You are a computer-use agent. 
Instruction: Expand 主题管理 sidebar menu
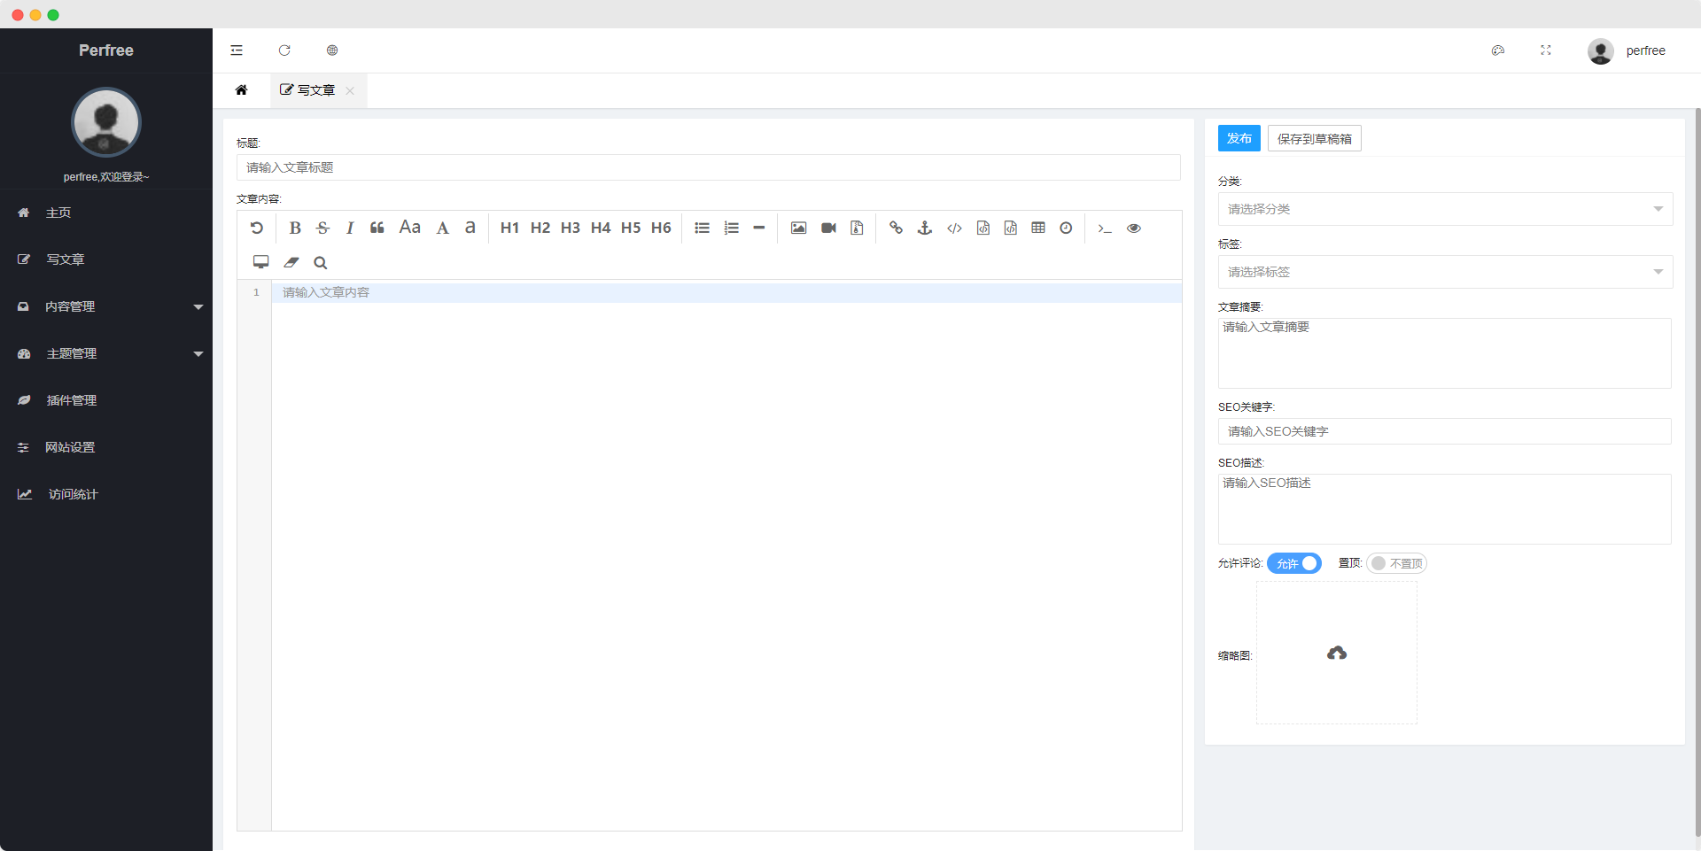coord(106,353)
